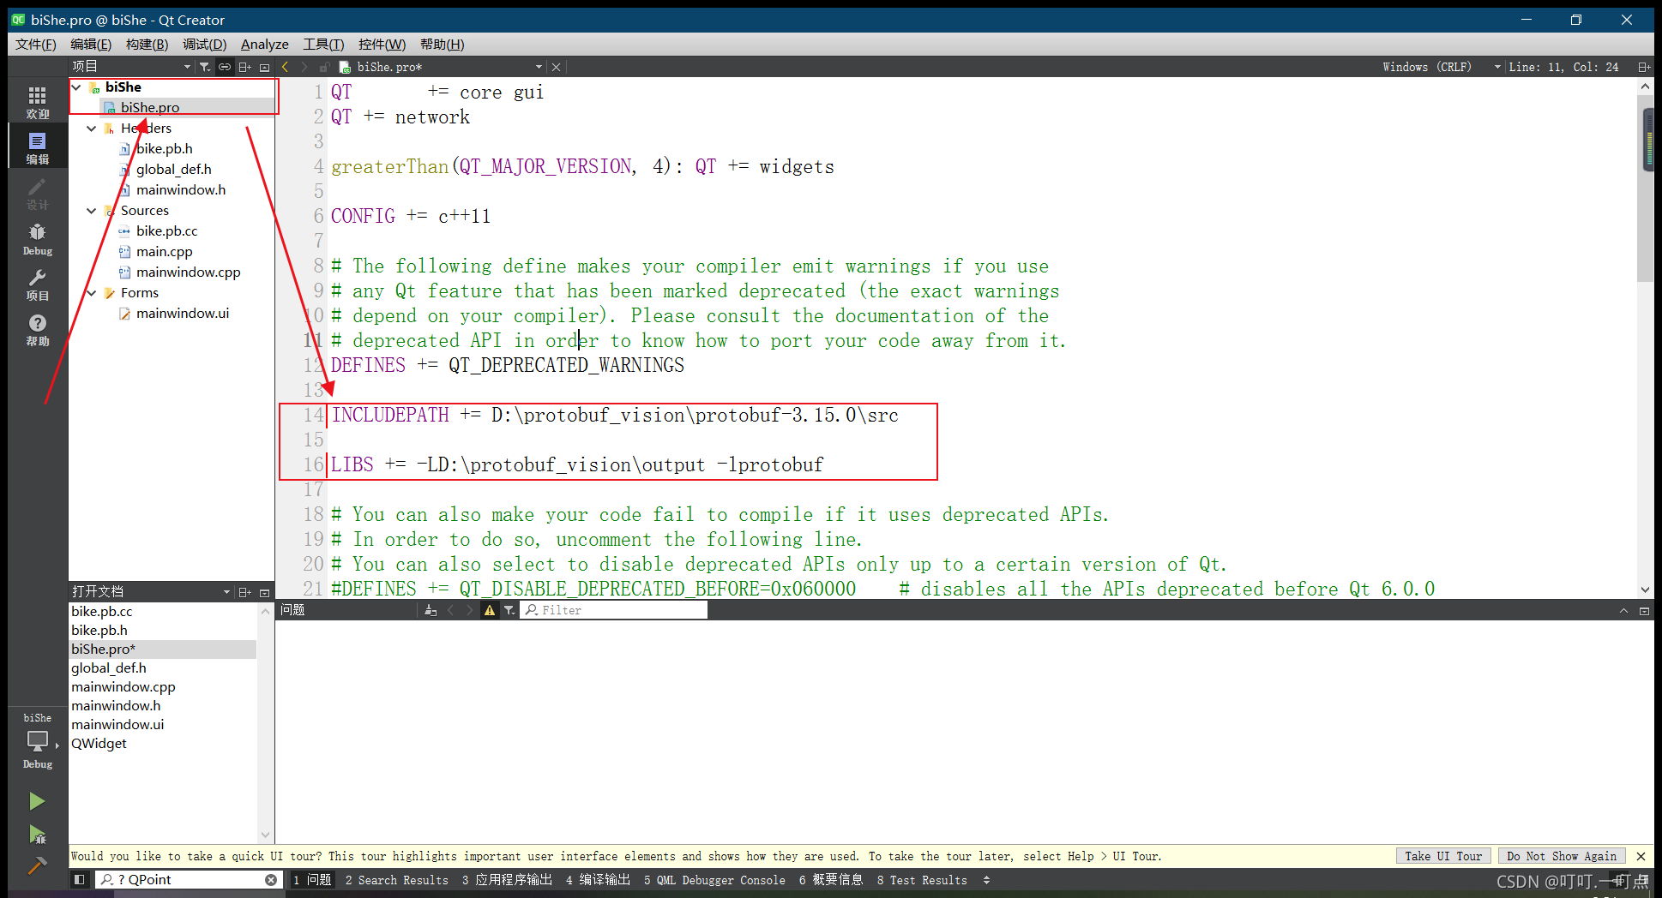
Task: Toggle synchronize with editor link icon
Action: (x=225, y=67)
